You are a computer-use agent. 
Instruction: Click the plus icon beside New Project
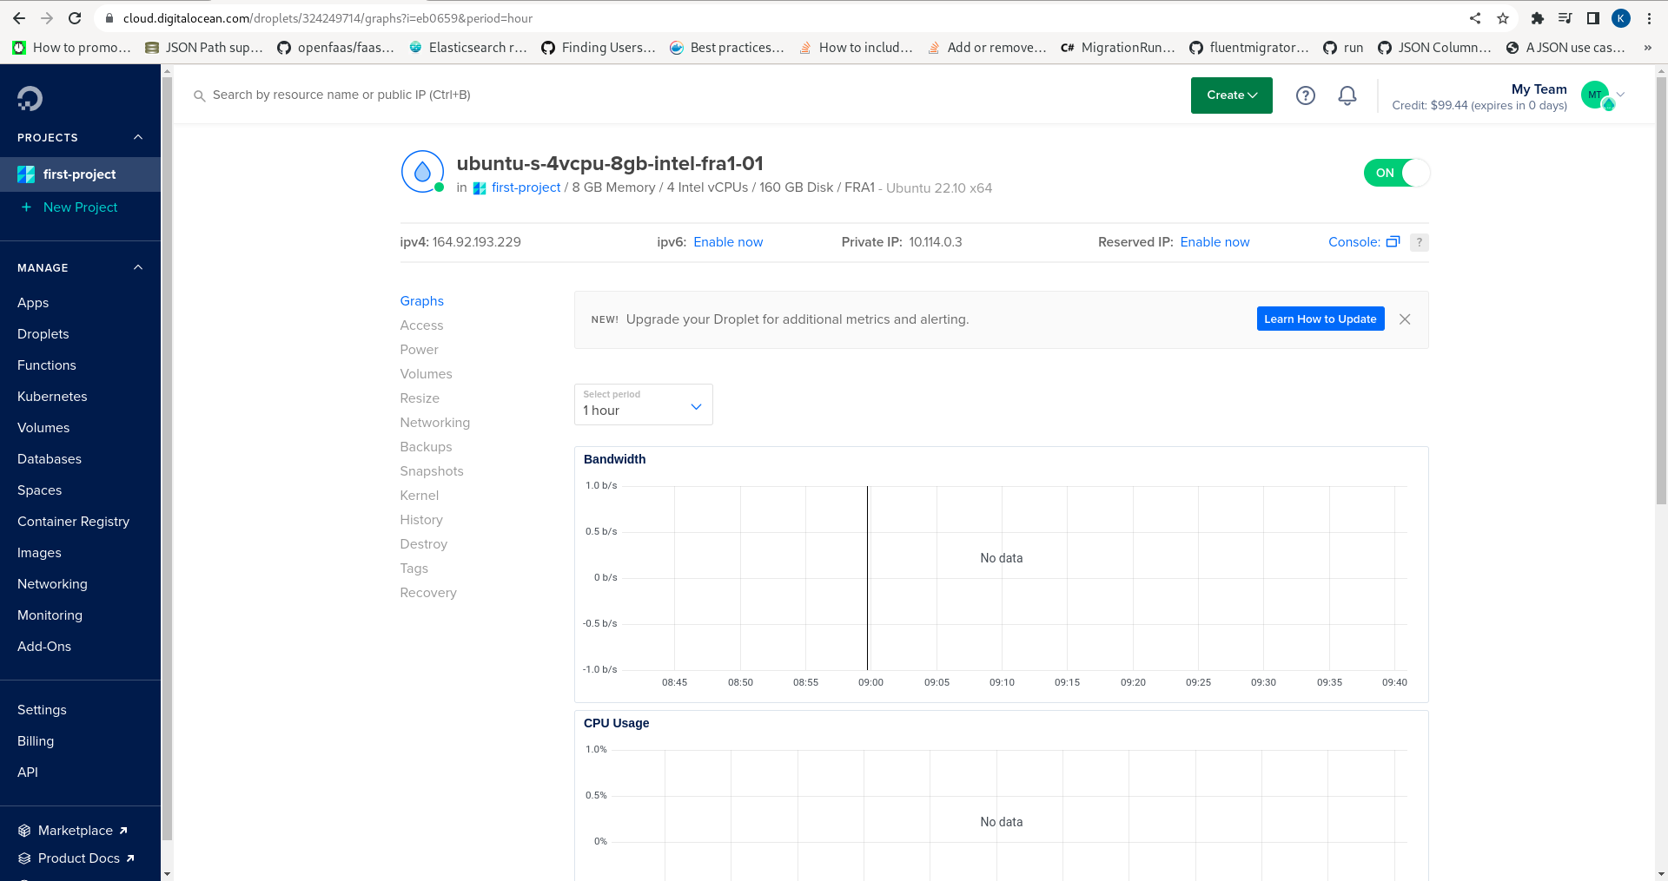click(x=26, y=207)
